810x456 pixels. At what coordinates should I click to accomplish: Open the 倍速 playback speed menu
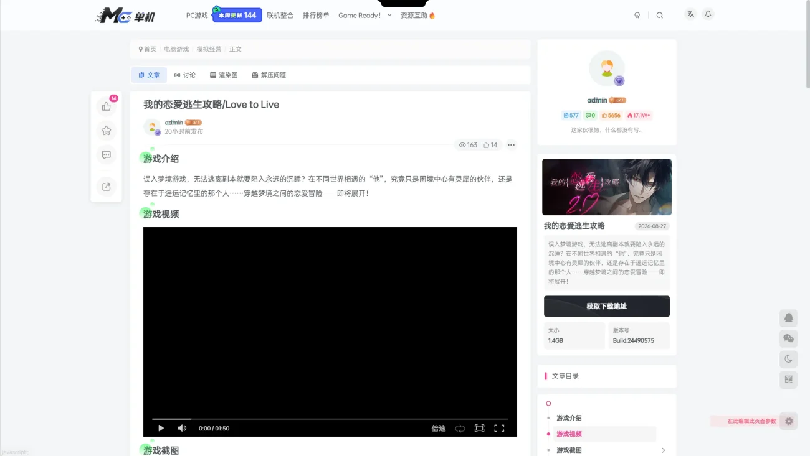(439, 428)
